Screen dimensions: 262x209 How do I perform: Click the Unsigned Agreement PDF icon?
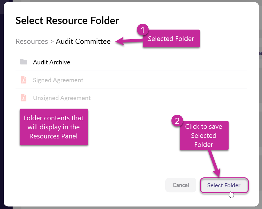[24, 98]
